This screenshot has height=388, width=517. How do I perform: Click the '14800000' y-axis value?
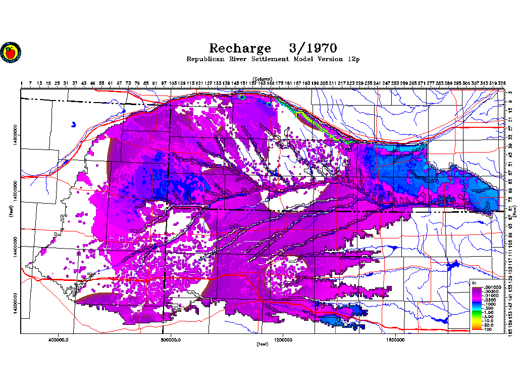[x=16, y=135]
